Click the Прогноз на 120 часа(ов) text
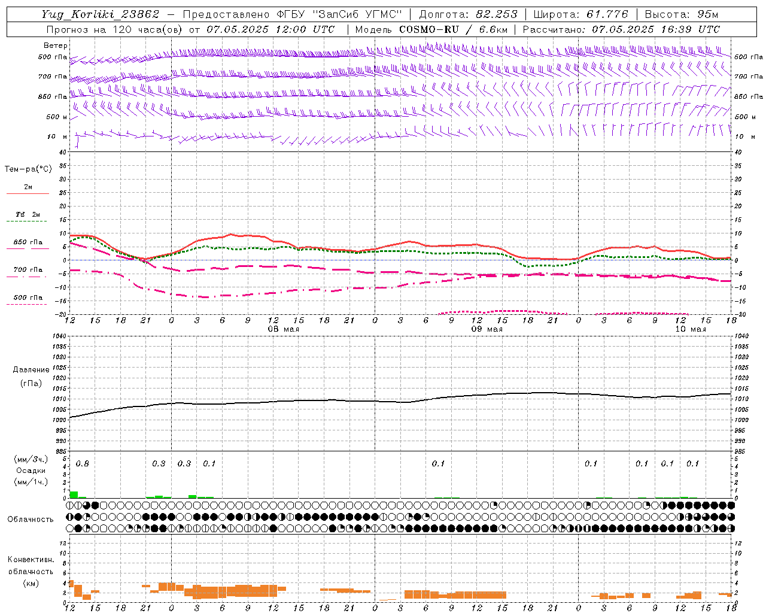The image size is (766, 613). click(115, 29)
